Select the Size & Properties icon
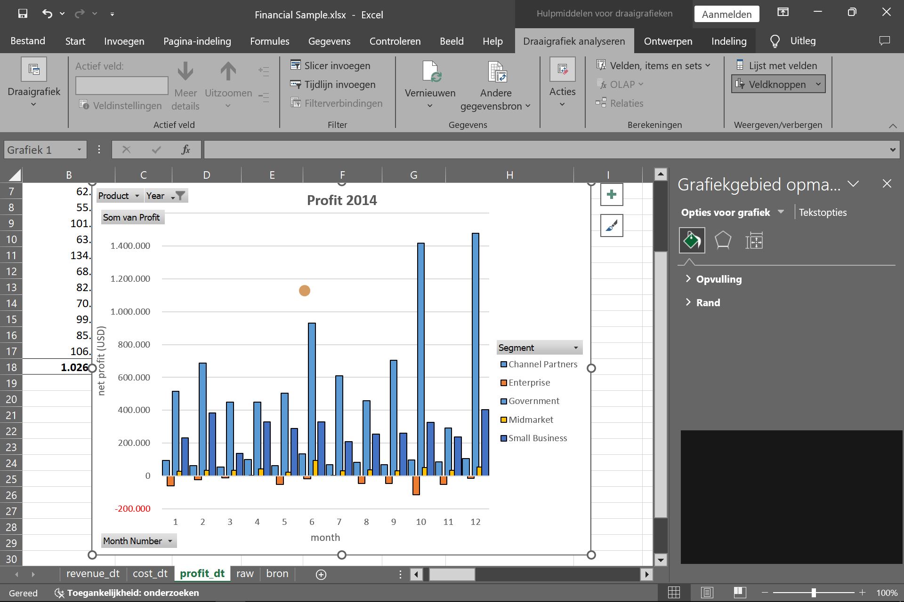Viewport: 904px width, 602px height. coord(754,240)
